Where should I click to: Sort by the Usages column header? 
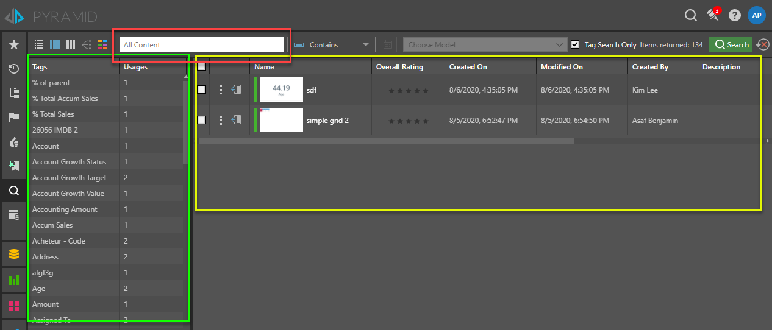[x=135, y=67]
